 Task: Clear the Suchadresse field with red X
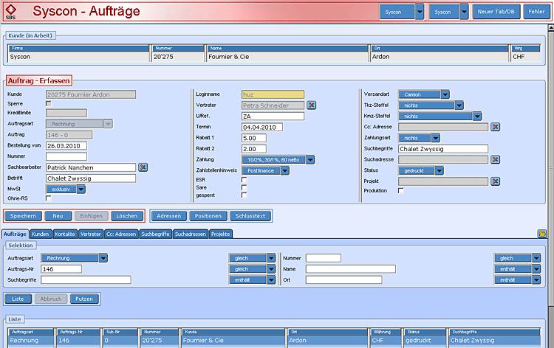click(495, 159)
